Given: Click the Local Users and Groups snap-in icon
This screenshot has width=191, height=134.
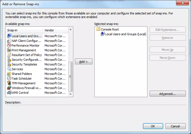Looking at the screenshot, I should pos(9,36).
